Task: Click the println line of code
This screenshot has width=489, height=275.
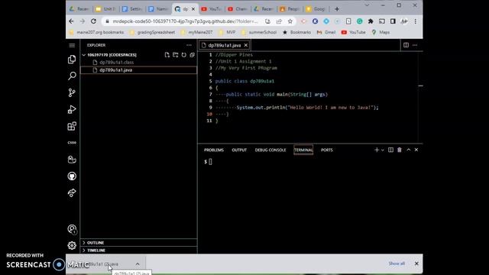Action: pos(307,108)
